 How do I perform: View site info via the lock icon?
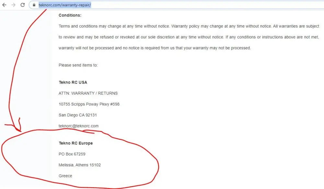[34, 5]
